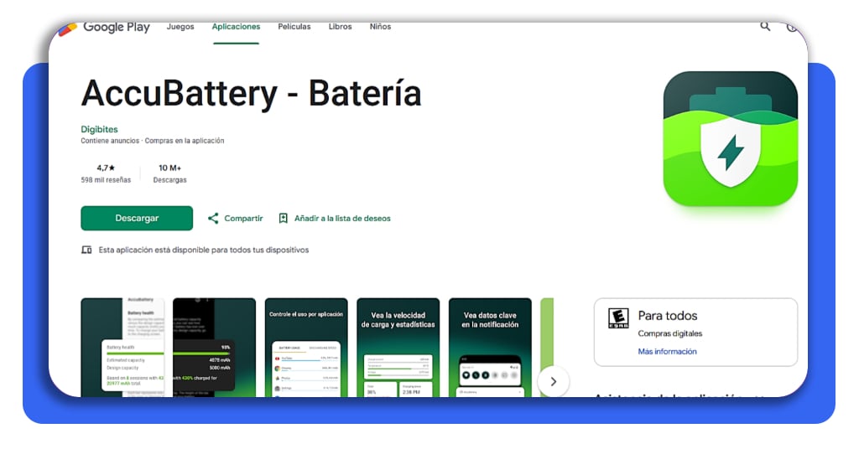
Task: Open the dark 4078 mAh screenshot thumbnail
Action: coord(214,348)
